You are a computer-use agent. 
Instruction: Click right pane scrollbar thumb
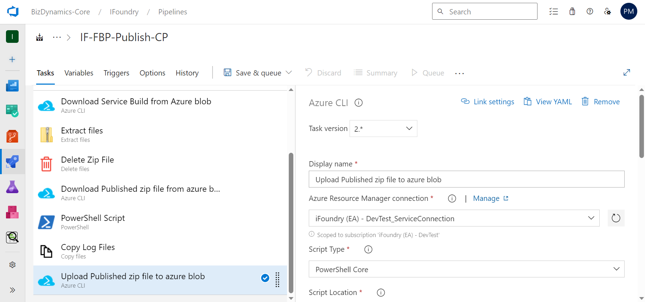point(641,126)
